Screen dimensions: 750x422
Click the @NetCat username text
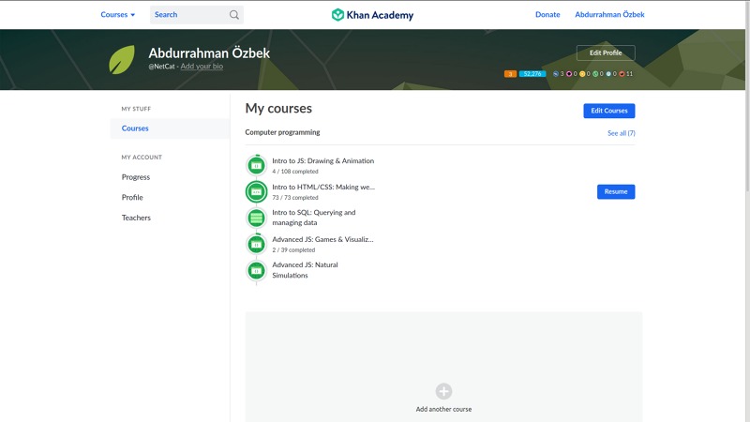point(161,67)
